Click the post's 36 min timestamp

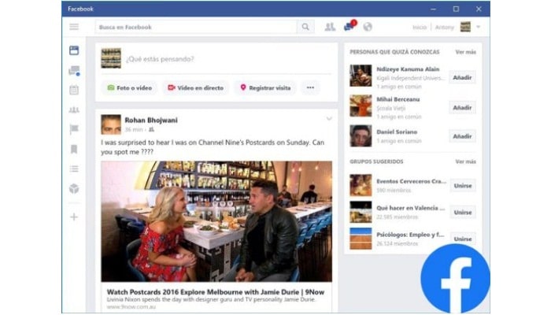point(134,130)
